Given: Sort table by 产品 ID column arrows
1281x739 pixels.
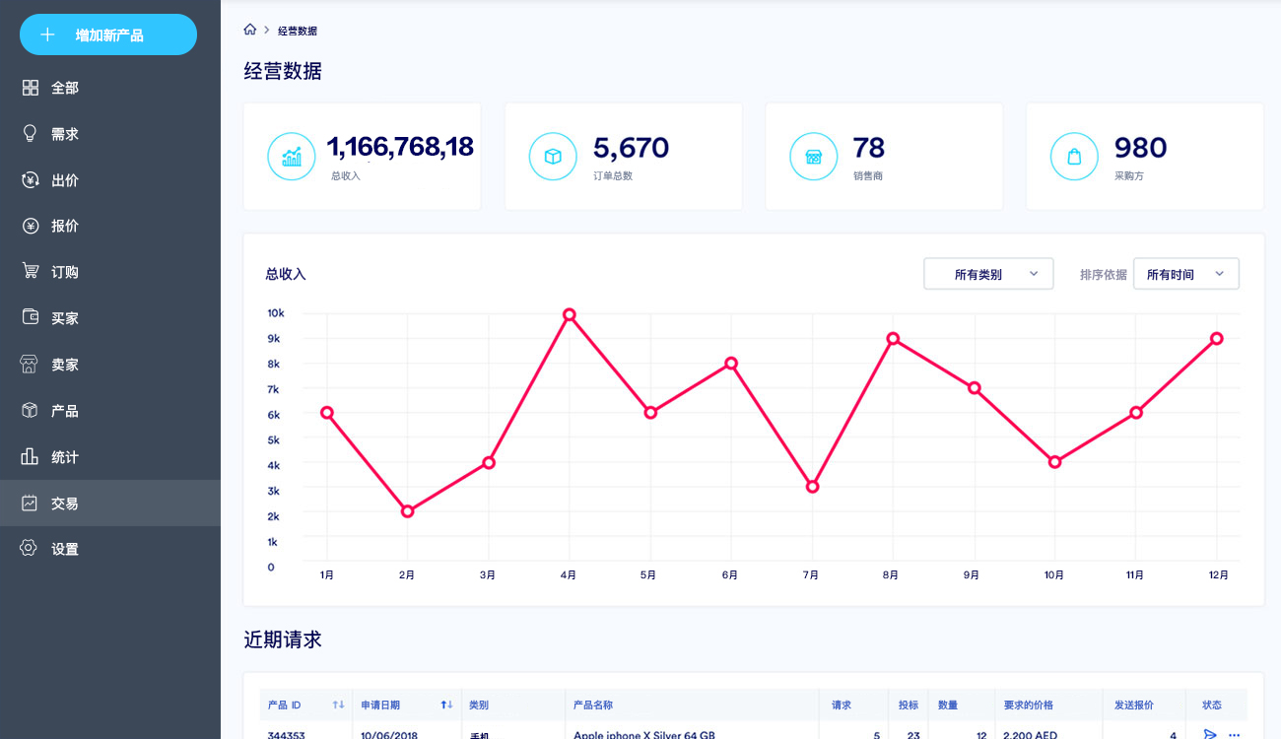Looking at the screenshot, I should 338,705.
